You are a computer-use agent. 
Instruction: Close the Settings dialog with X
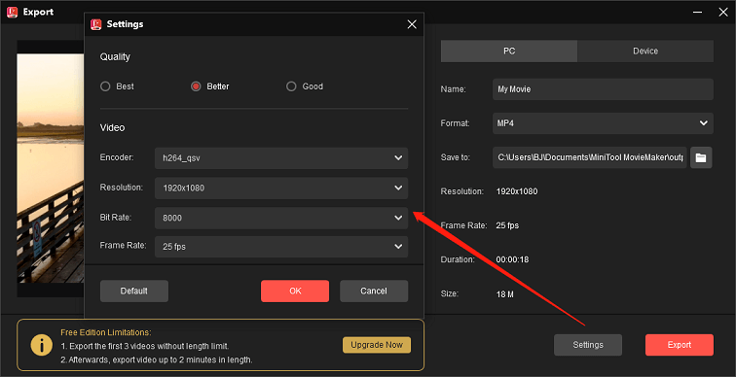(x=412, y=24)
